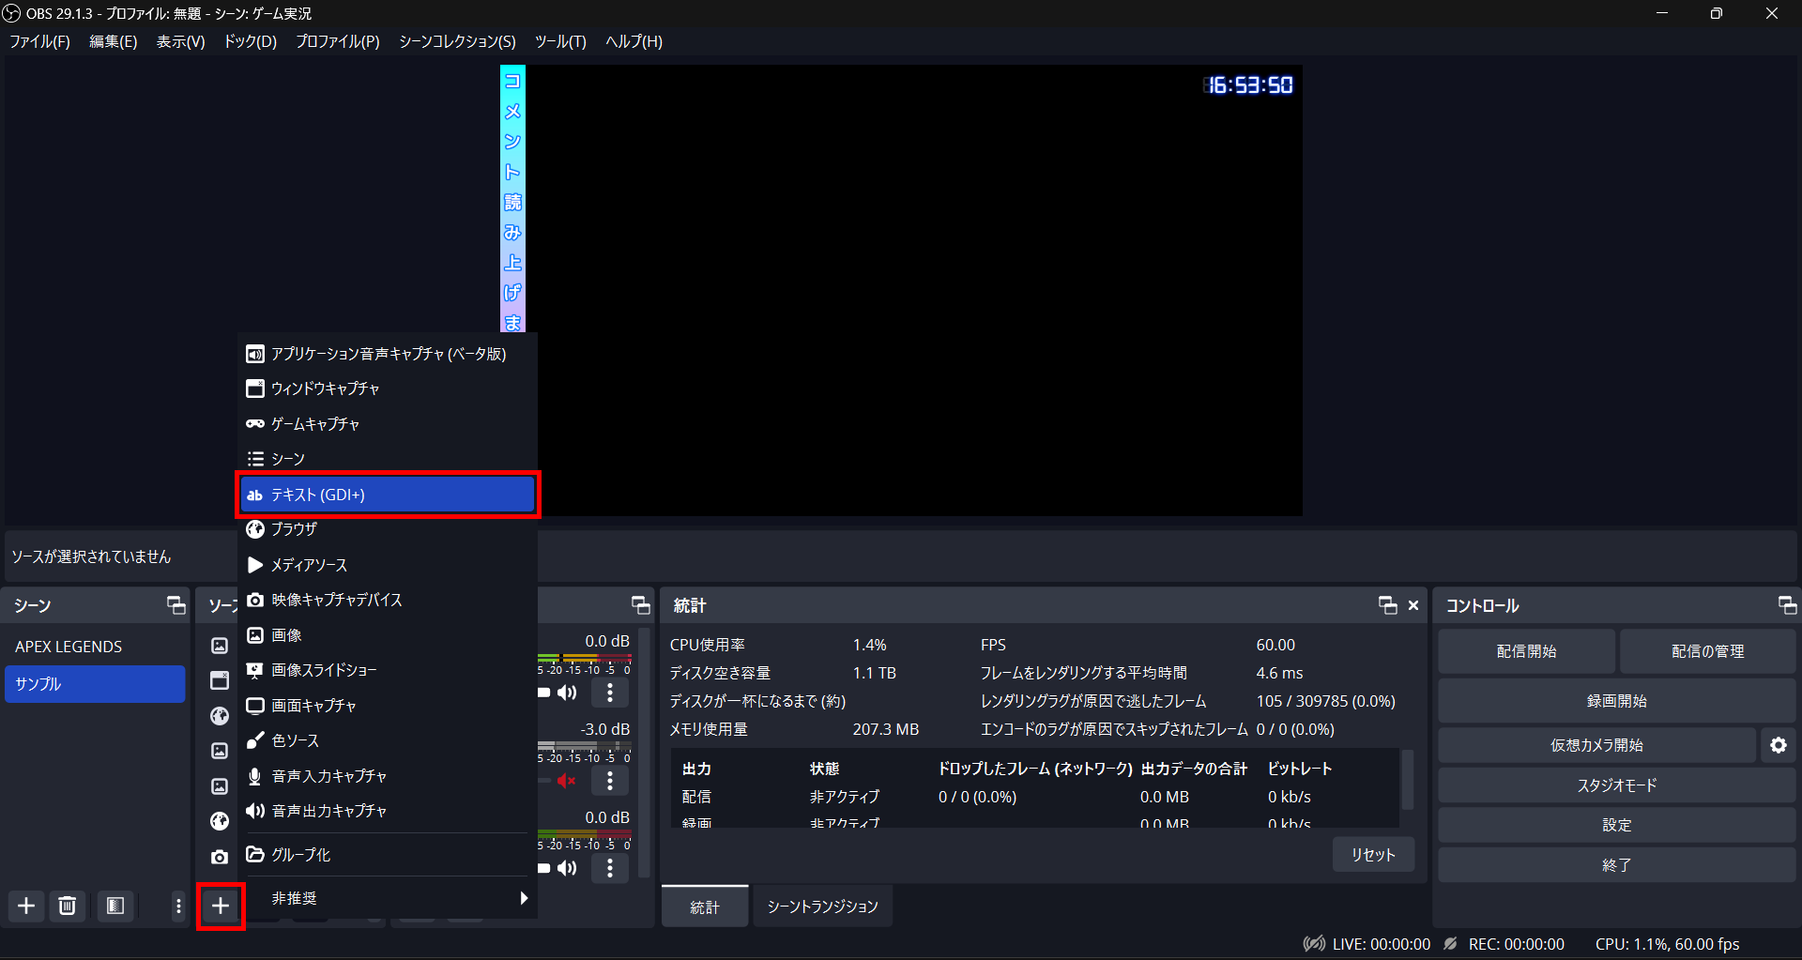
Task: Choose グループ化 in source menu
Action: coord(387,855)
